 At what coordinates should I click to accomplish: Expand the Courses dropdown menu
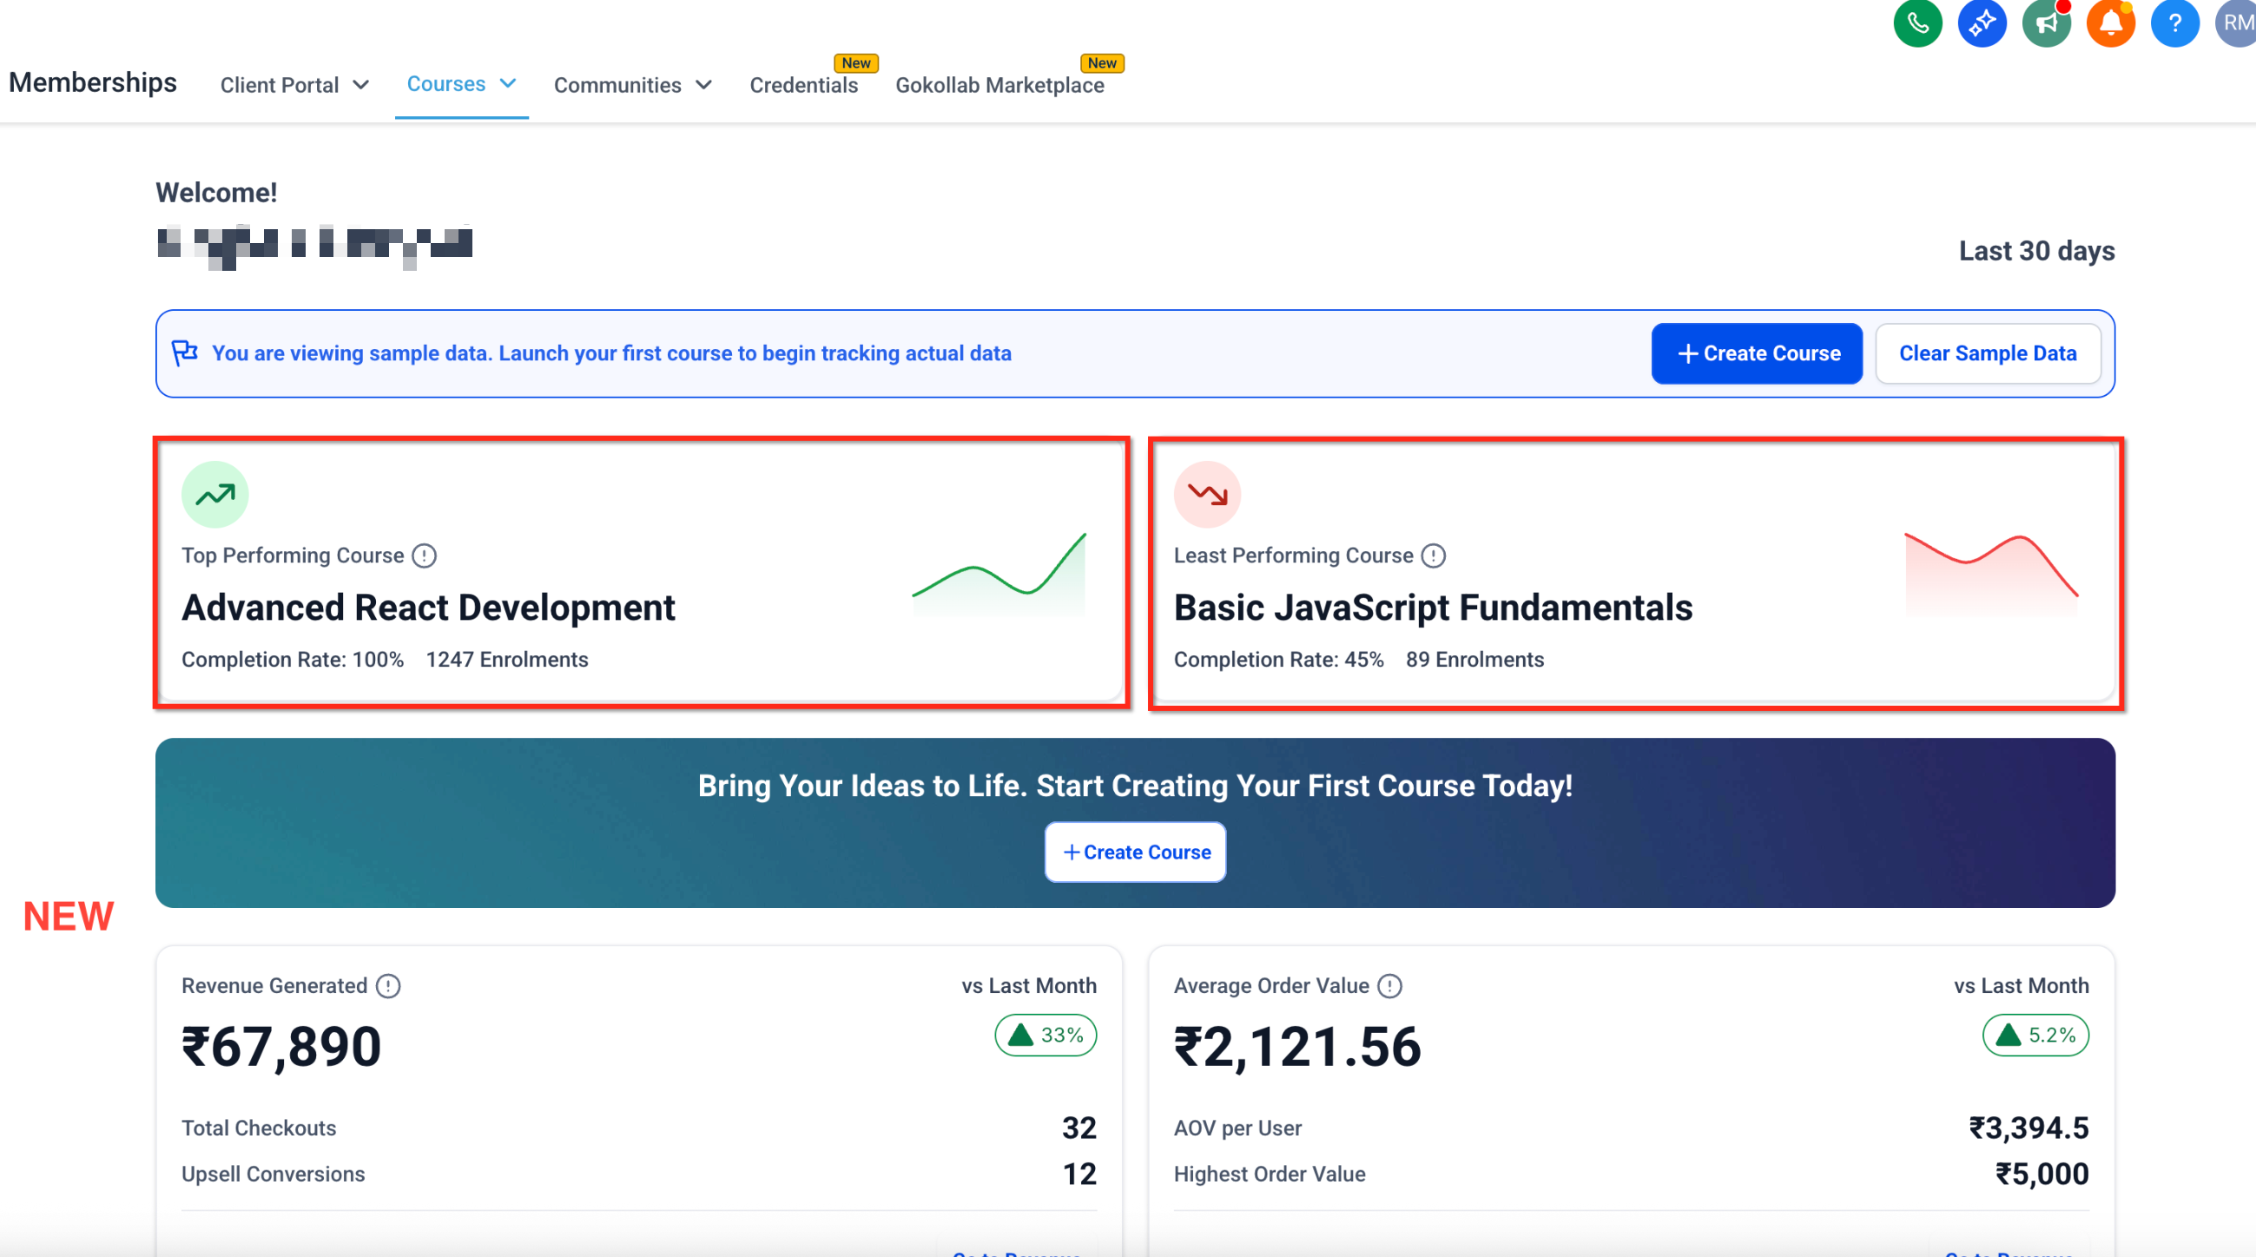click(462, 84)
